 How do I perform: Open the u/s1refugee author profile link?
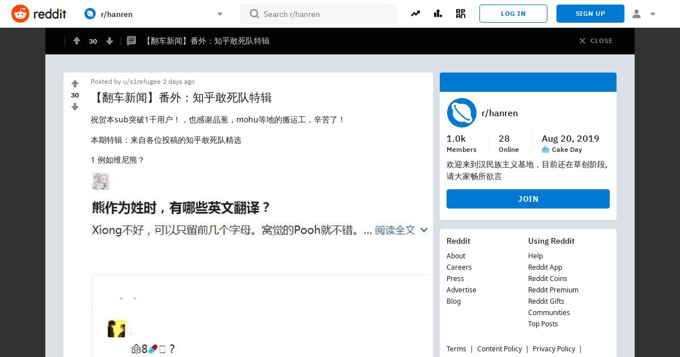(x=142, y=82)
